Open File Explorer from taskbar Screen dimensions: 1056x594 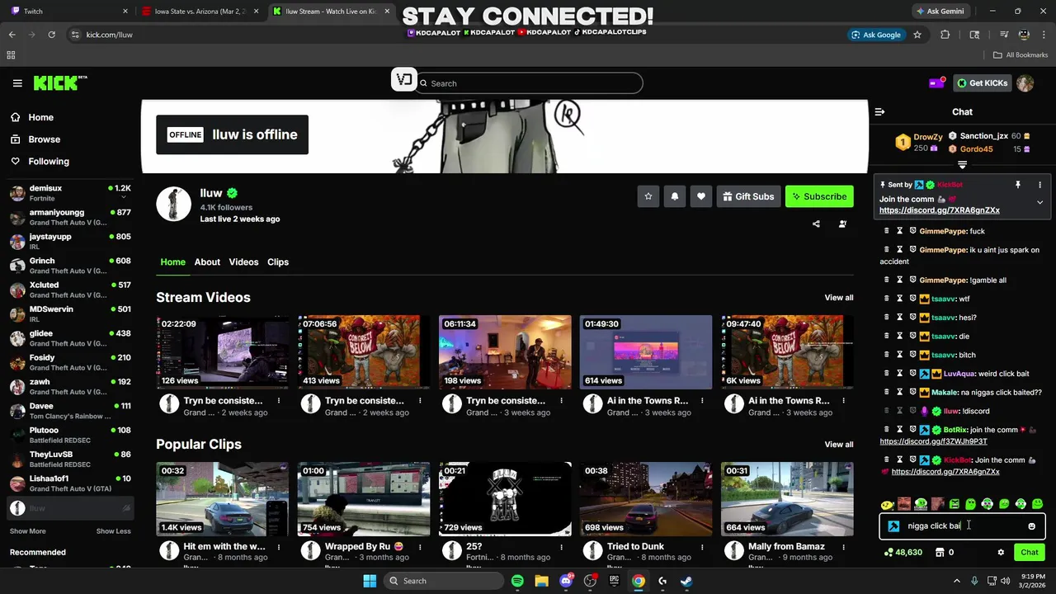(x=541, y=581)
